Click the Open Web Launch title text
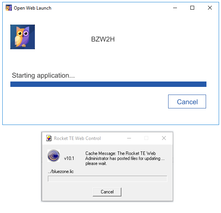221x213 pixels. [33, 8]
